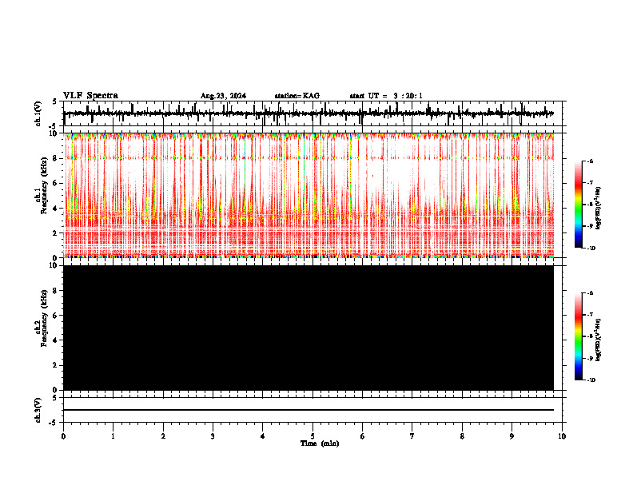
Task: Click time axis tick label "1"
Action: (113, 436)
